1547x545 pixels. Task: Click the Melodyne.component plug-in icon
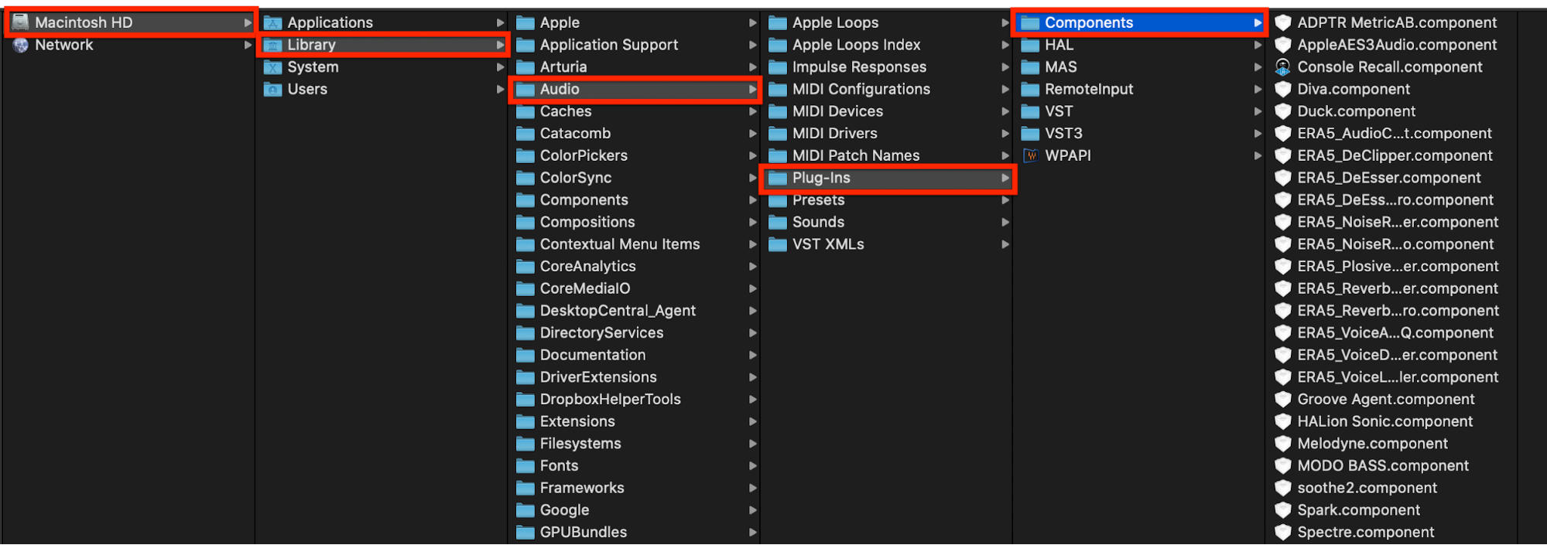point(1283,444)
